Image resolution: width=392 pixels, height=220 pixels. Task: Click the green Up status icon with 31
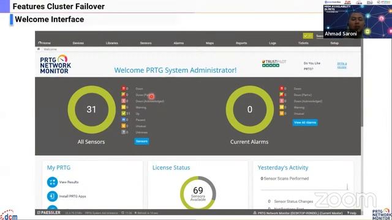coord(124,113)
